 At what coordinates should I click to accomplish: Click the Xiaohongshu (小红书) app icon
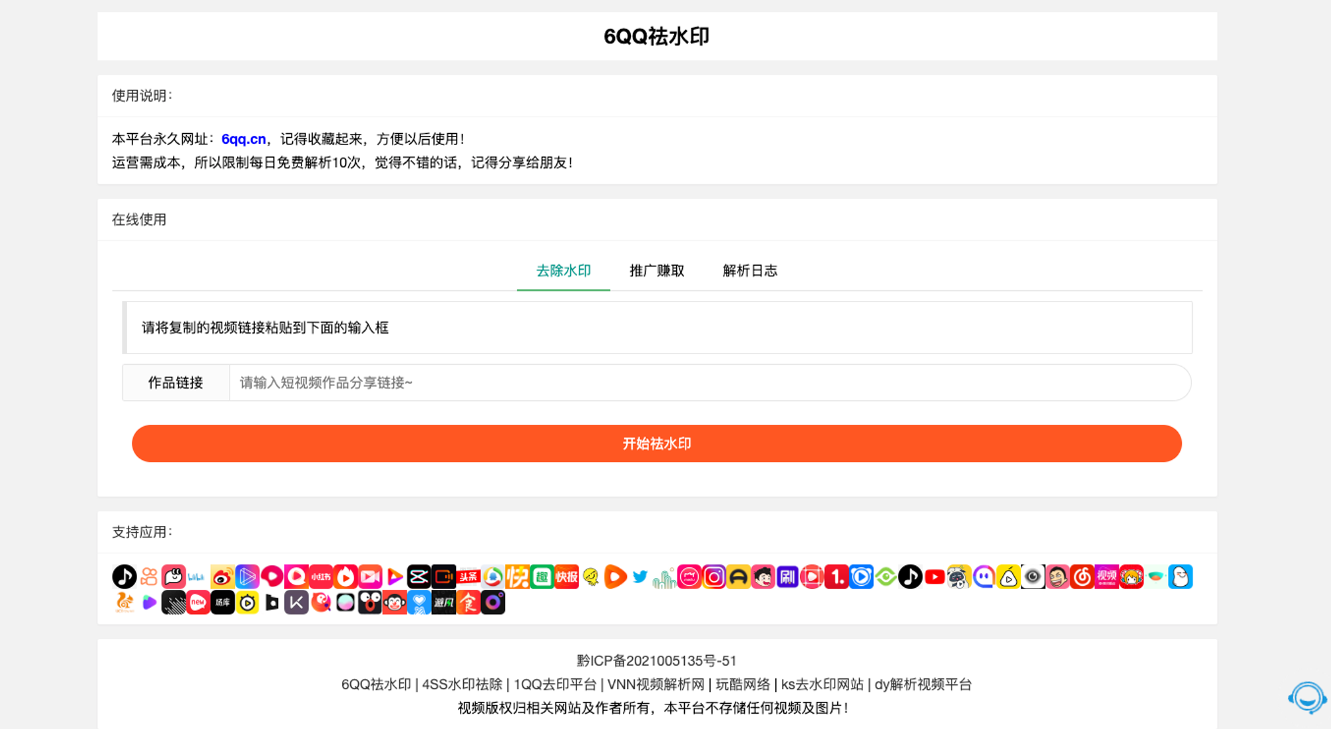[321, 577]
